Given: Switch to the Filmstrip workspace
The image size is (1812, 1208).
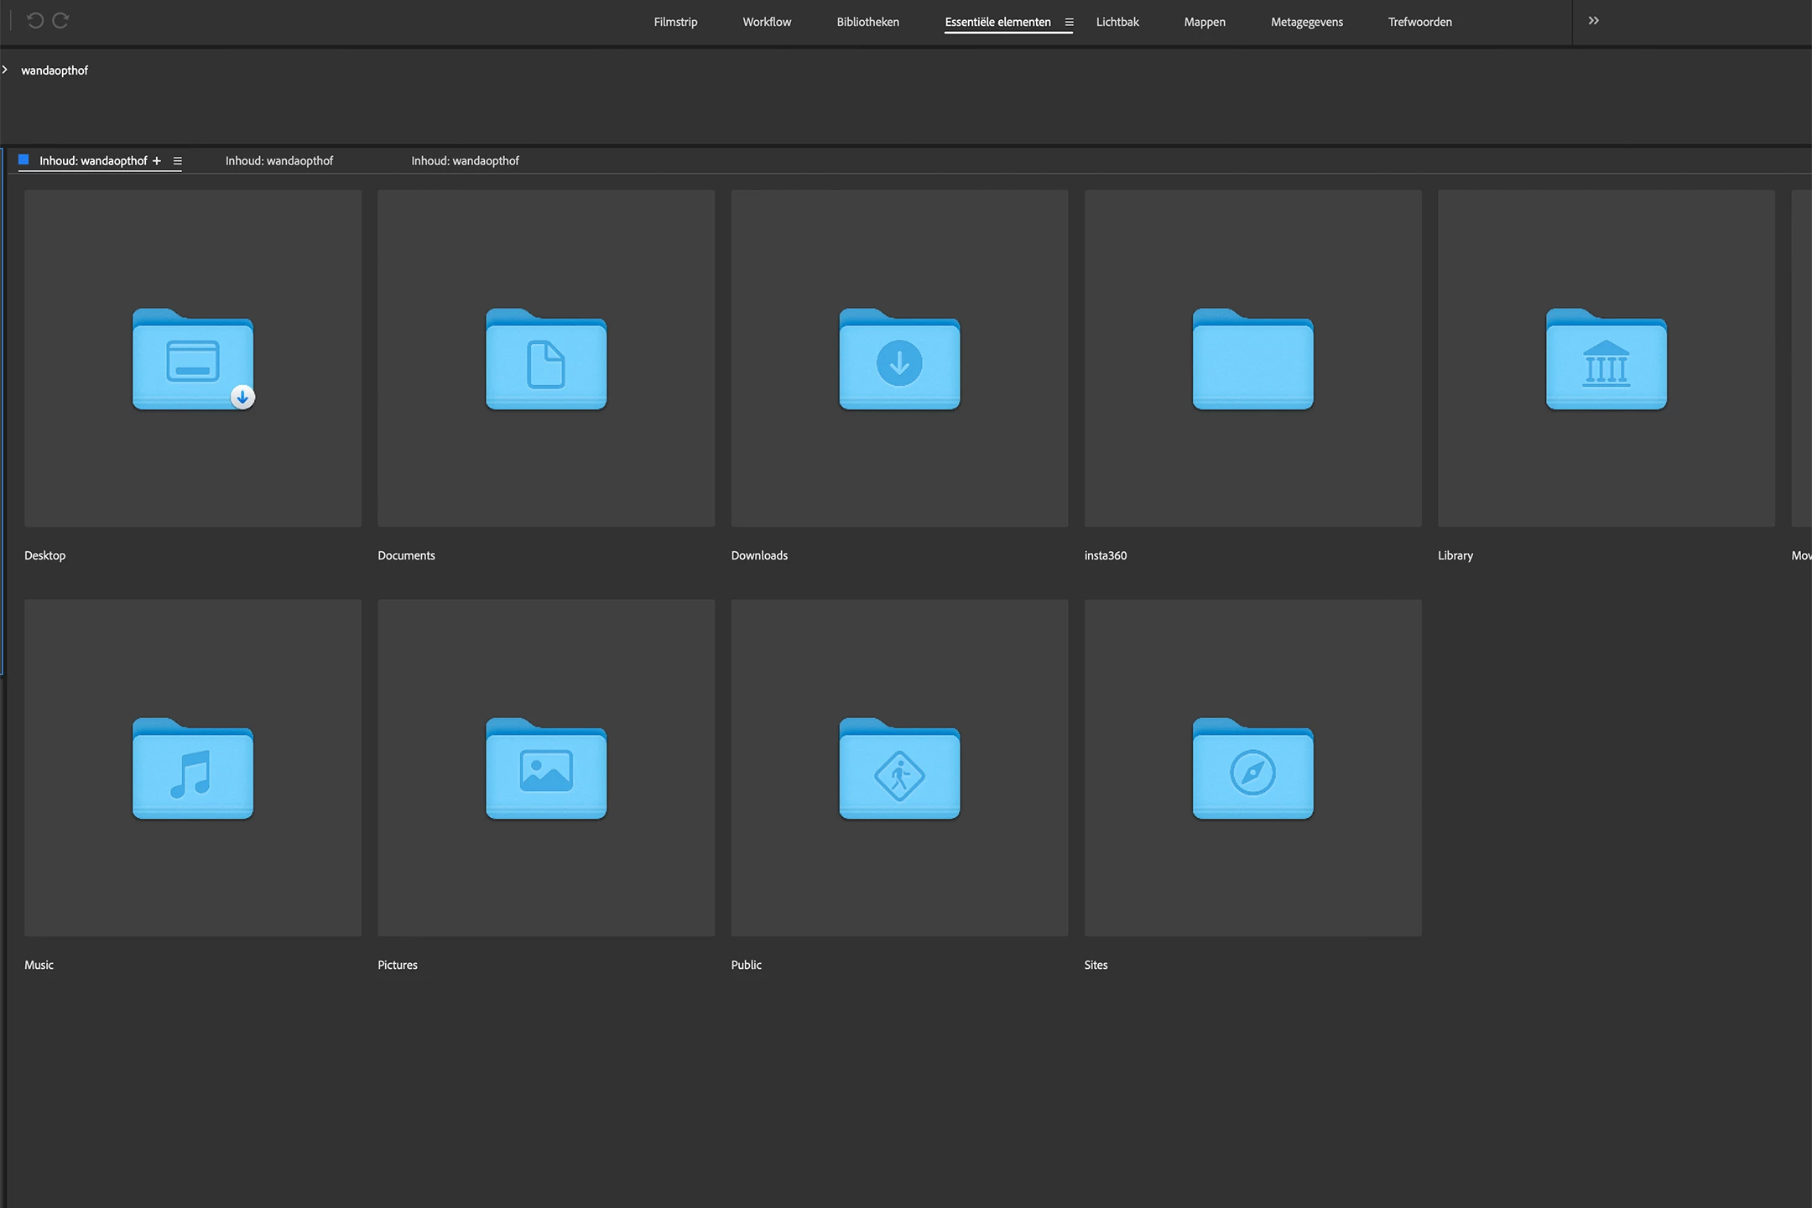Looking at the screenshot, I should coord(675,22).
